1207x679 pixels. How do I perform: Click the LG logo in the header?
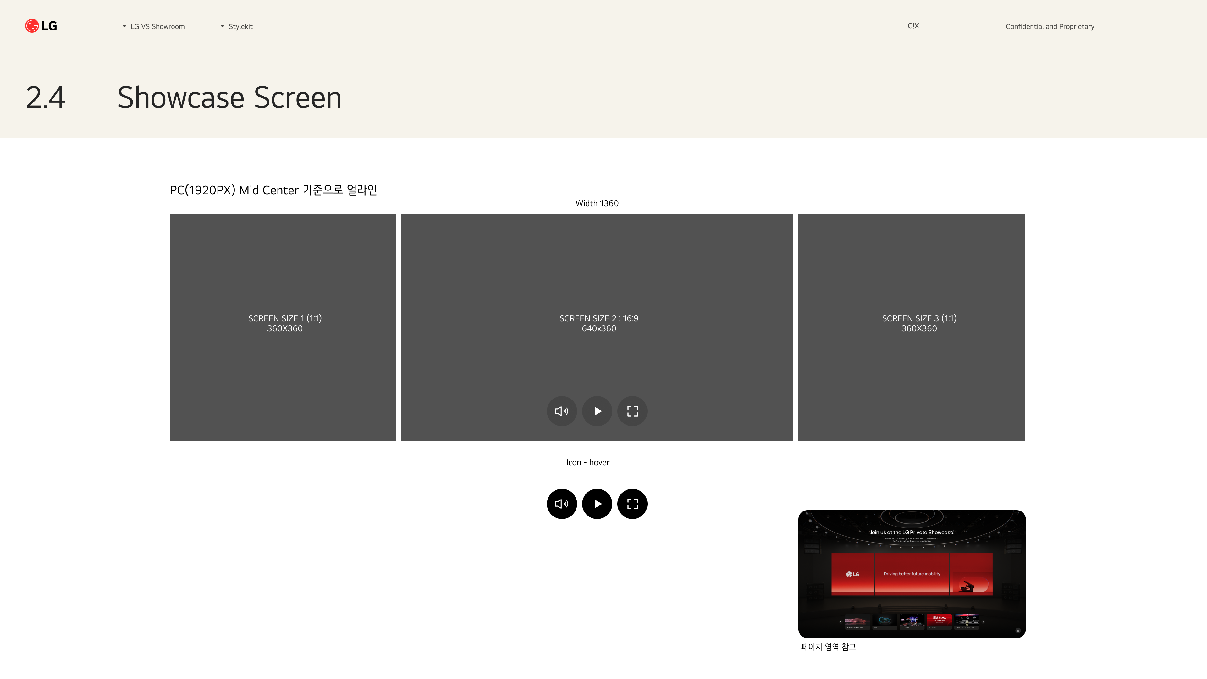click(x=41, y=26)
